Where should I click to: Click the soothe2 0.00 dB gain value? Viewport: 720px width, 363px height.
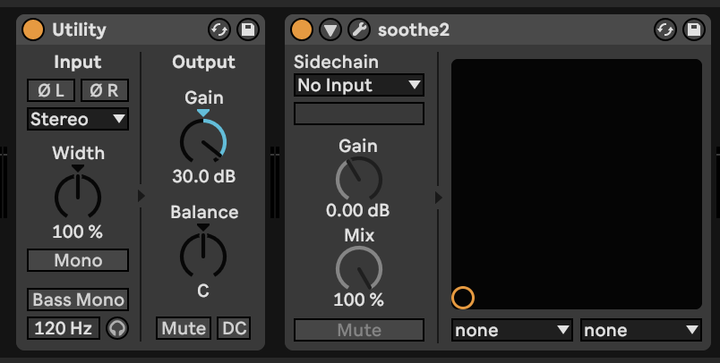pos(358,210)
